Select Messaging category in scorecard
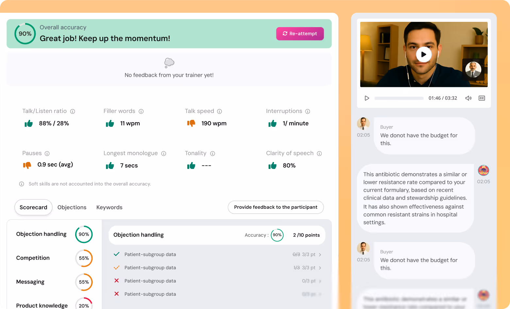 tap(54, 282)
